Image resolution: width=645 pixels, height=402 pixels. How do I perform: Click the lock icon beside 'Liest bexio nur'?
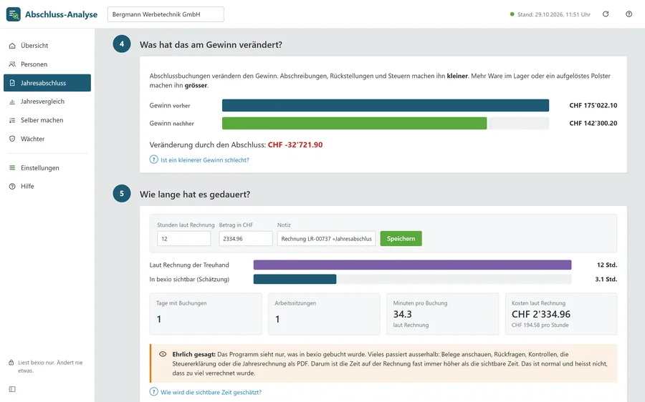click(x=11, y=363)
